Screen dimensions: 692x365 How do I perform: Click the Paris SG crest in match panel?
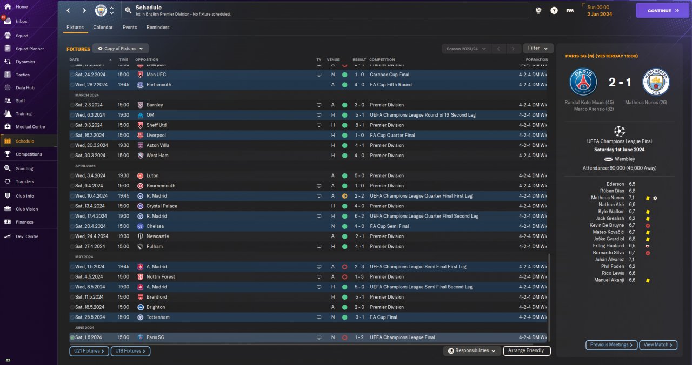point(583,82)
